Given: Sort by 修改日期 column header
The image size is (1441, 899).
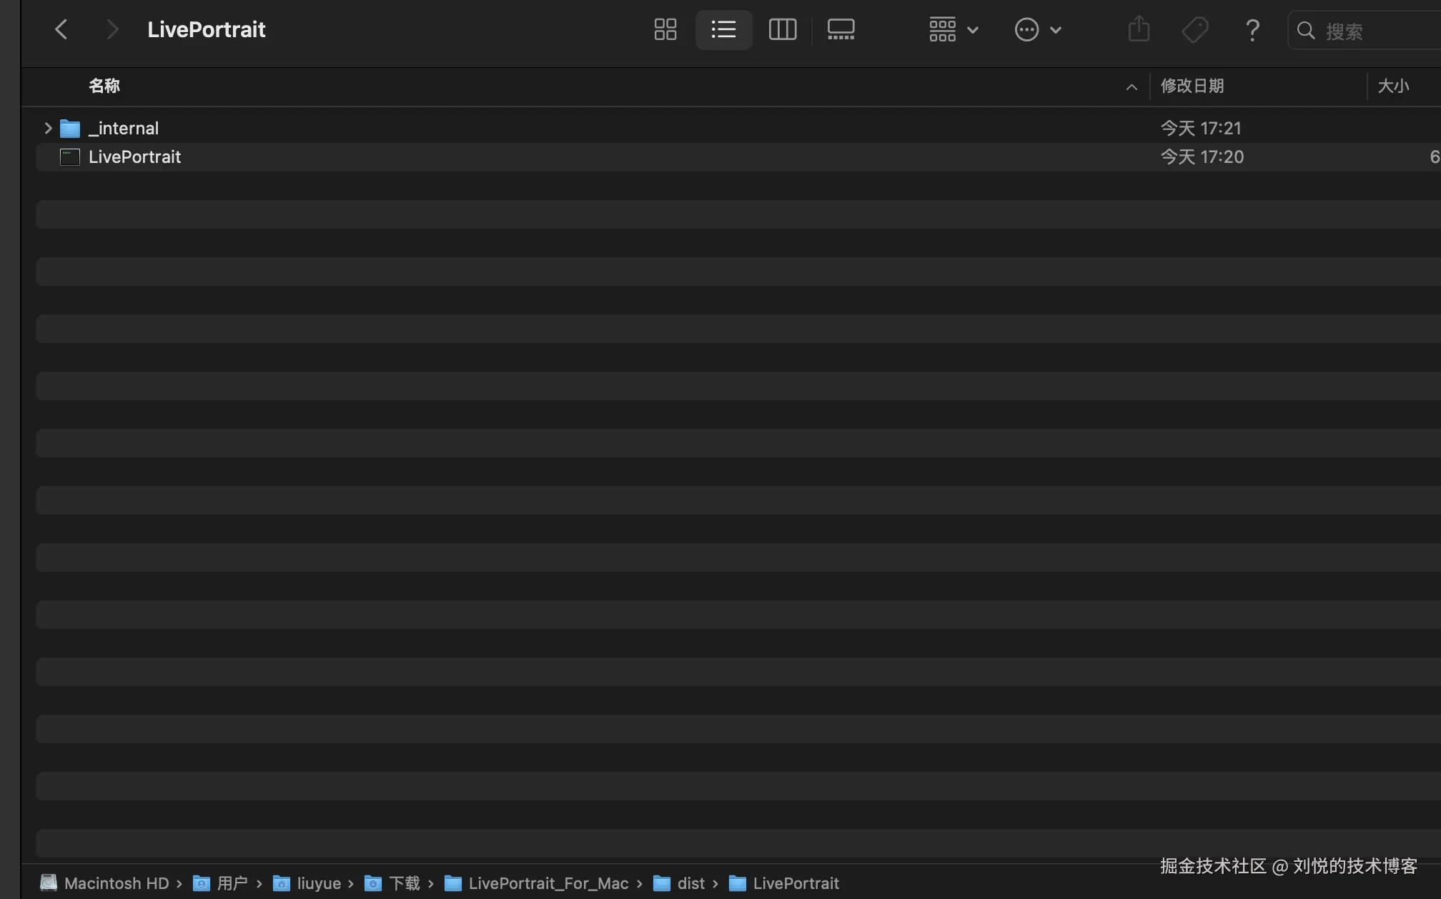Looking at the screenshot, I should (1192, 86).
